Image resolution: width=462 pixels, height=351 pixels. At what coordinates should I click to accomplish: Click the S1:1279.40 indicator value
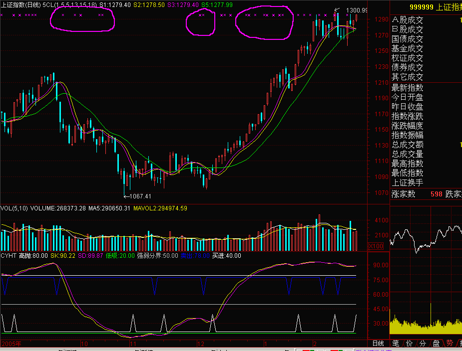coord(115,5)
